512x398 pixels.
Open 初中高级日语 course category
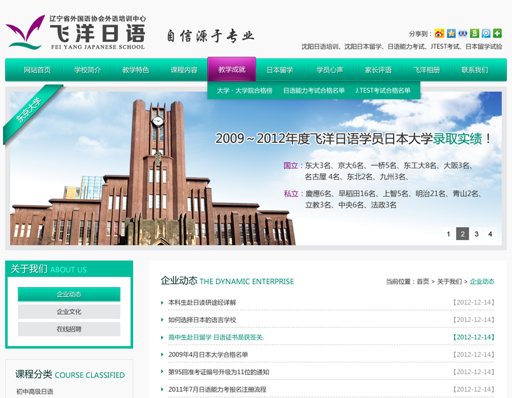35,392
